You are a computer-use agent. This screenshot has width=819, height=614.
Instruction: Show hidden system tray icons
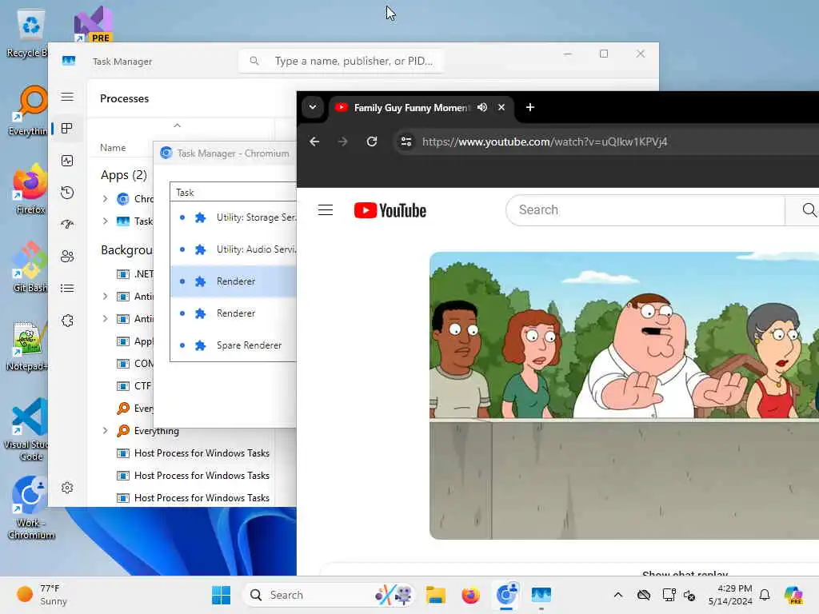tap(618, 595)
